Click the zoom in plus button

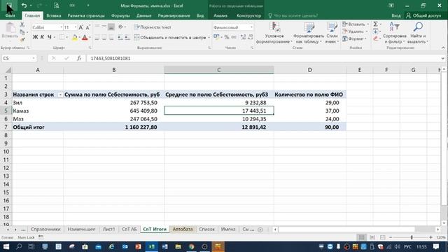click(431, 237)
